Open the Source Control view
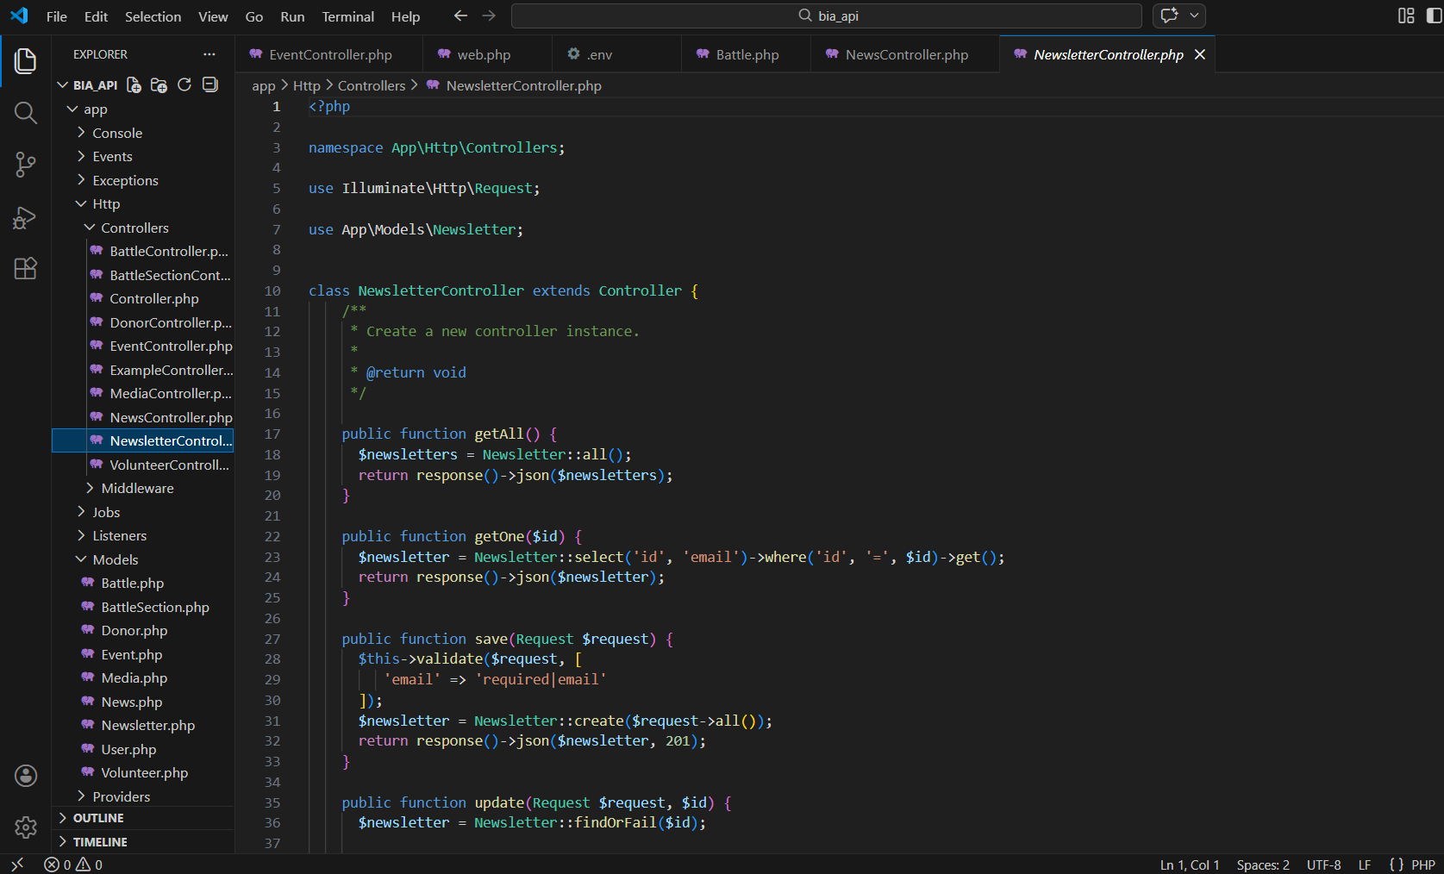 tap(25, 165)
